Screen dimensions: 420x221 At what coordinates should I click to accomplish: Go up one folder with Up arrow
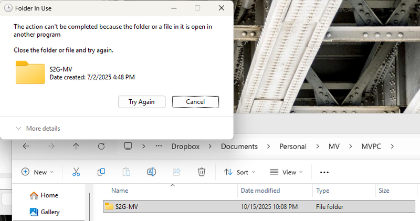76,146
